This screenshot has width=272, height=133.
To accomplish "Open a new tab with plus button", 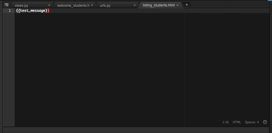I will point(187,5).
